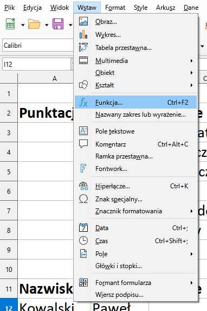
Task: Click the Fontwork F icon
Action: pos(83,168)
